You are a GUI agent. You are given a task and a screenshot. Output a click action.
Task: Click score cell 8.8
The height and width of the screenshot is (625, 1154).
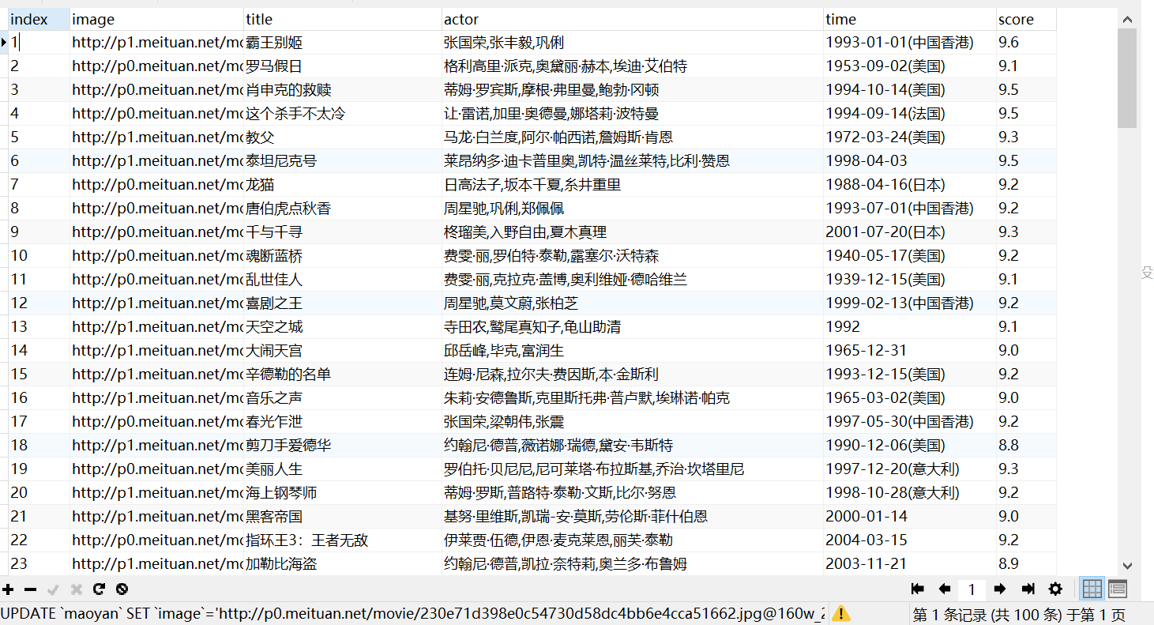(1026, 446)
